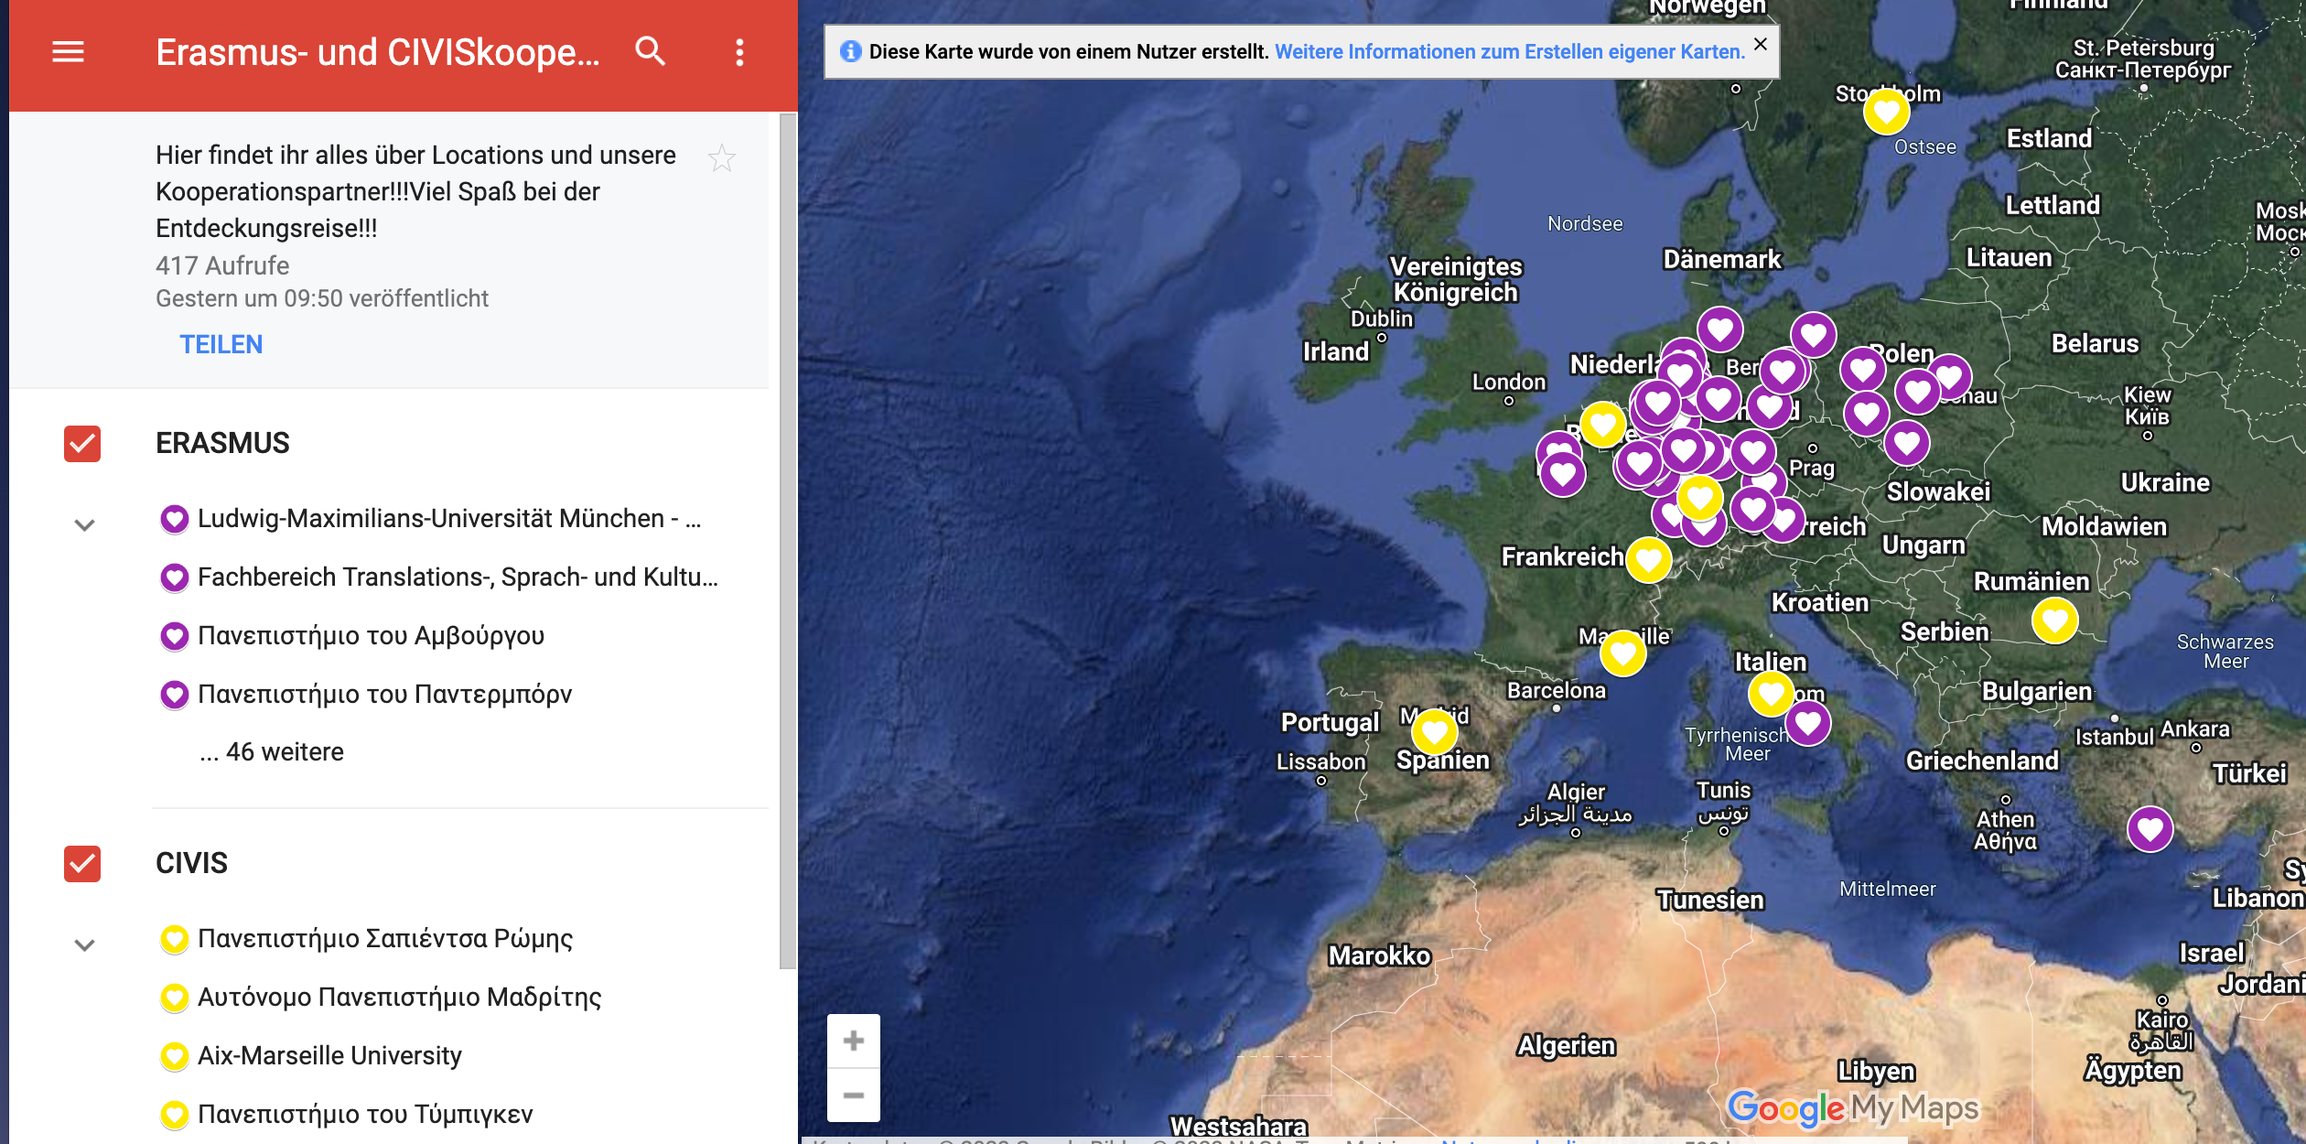
Task: Click the sidebar vertical scrollbar
Action: pyautogui.click(x=787, y=540)
